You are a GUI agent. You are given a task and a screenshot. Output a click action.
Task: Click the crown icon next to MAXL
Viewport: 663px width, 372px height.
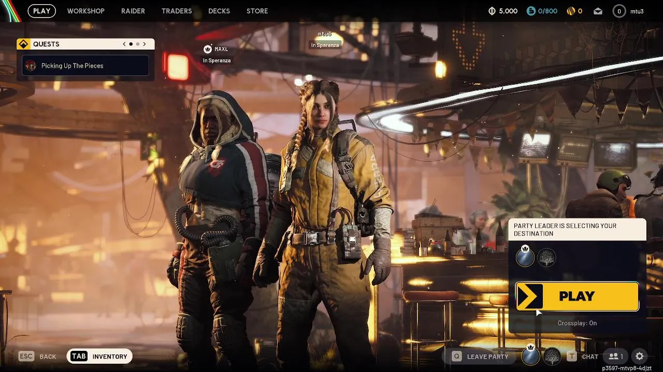tap(208, 49)
